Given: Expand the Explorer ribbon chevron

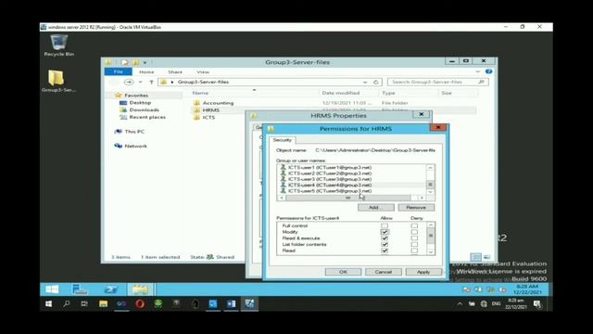Looking at the screenshot, I should [x=478, y=71].
